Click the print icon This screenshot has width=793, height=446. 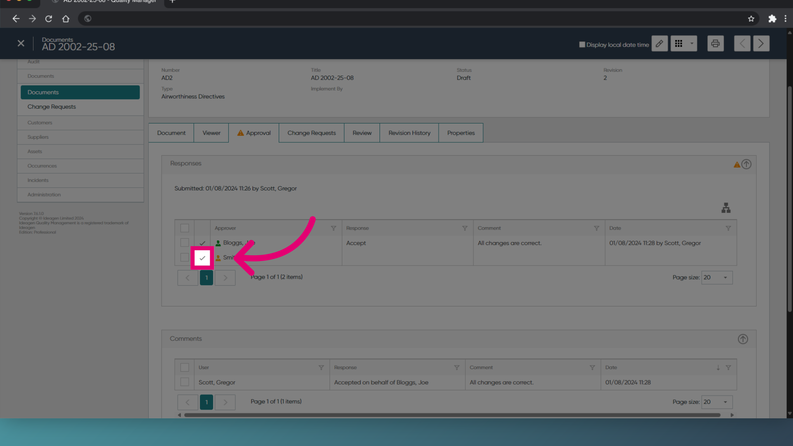point(715,44)
